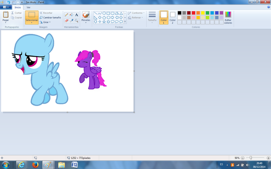271x169 pixels.
Task: Click the rectangular Seleccionar tool
Action: click(x=32, y=15)
